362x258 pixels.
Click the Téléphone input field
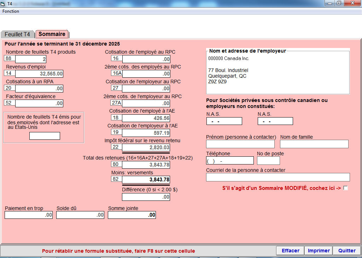click(x=230, y=161)
